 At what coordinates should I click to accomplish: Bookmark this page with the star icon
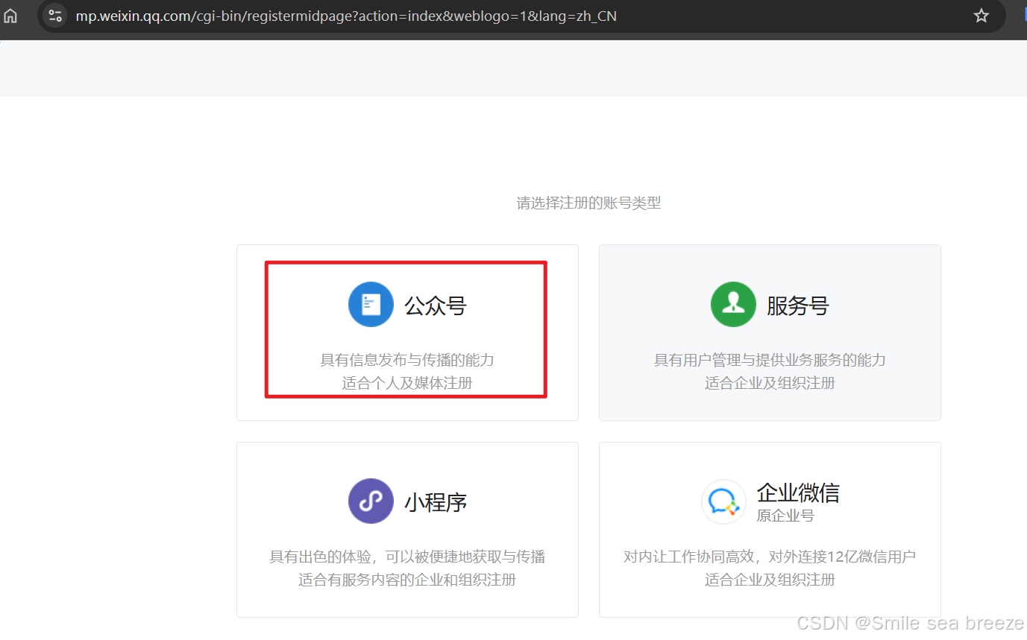point(981,16)
